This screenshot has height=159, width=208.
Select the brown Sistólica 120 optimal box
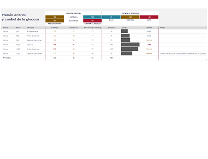(x=55, y=17)
